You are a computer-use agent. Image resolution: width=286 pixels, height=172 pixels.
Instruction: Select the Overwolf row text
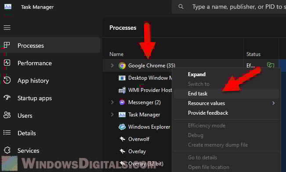(139, 139)
